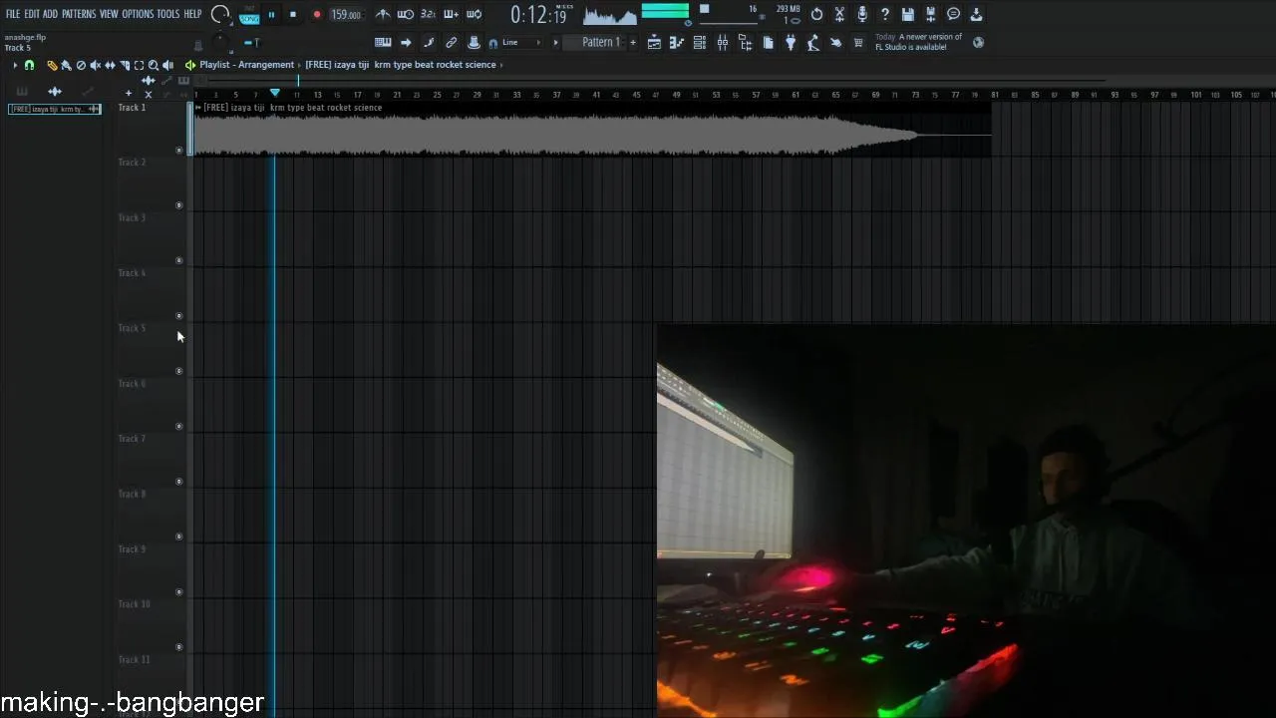Click the globe news icon
The image size is (1276, 718).
pos(978,42)
